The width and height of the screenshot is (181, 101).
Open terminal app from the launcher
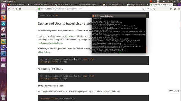pos(3,36)
